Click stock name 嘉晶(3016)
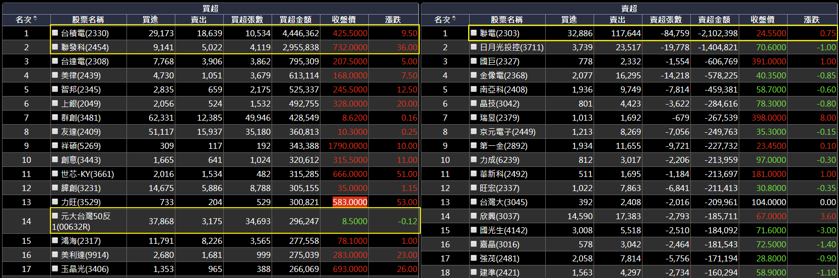The width and height of the screenshot is (839, 278). click(x=499, y=244)
